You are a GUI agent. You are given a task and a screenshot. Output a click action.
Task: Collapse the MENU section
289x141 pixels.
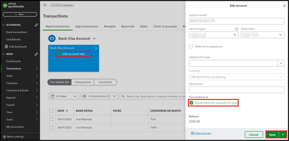pyautogui.click(x=3, y=54)
